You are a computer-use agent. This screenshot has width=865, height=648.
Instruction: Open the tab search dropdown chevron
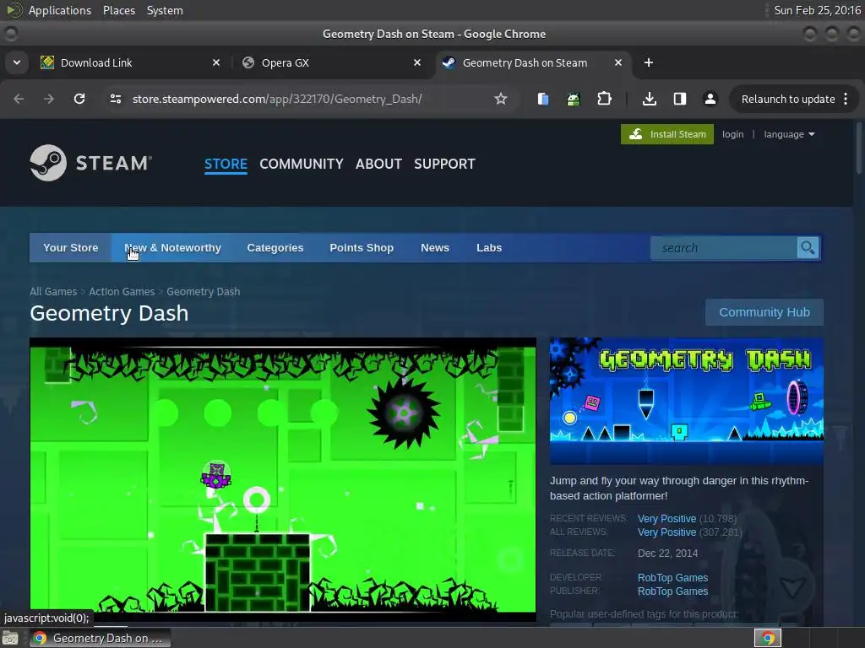point(17,62)
